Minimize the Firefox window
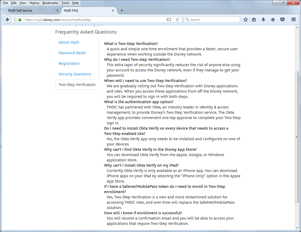 276,3
